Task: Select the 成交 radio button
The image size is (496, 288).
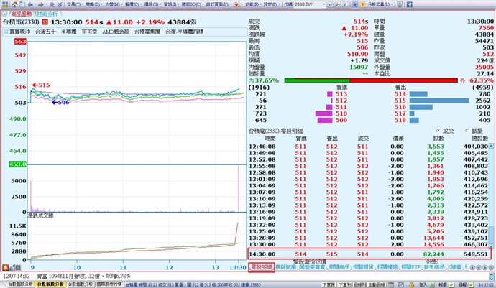Action: 438,131
